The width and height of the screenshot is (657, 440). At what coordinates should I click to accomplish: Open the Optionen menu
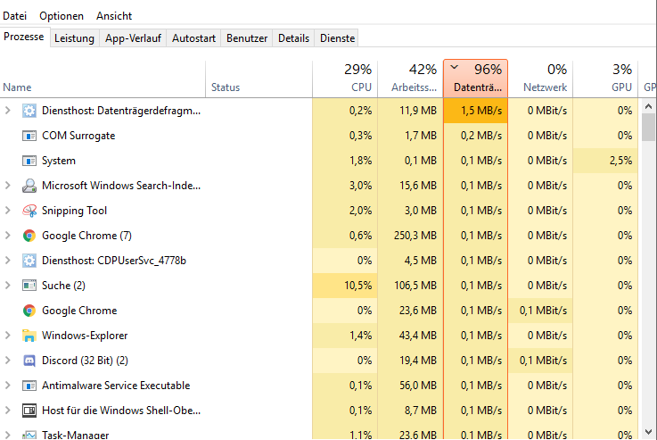(x=62, y=16)
